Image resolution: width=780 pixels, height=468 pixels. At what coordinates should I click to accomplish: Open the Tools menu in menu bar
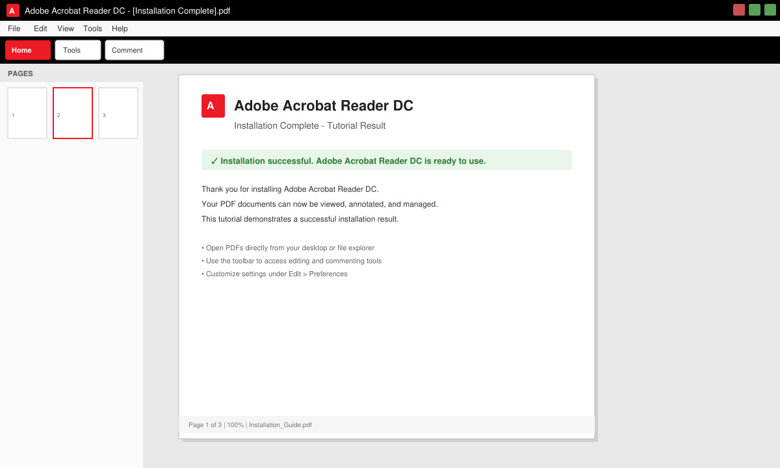click(93, 29)
